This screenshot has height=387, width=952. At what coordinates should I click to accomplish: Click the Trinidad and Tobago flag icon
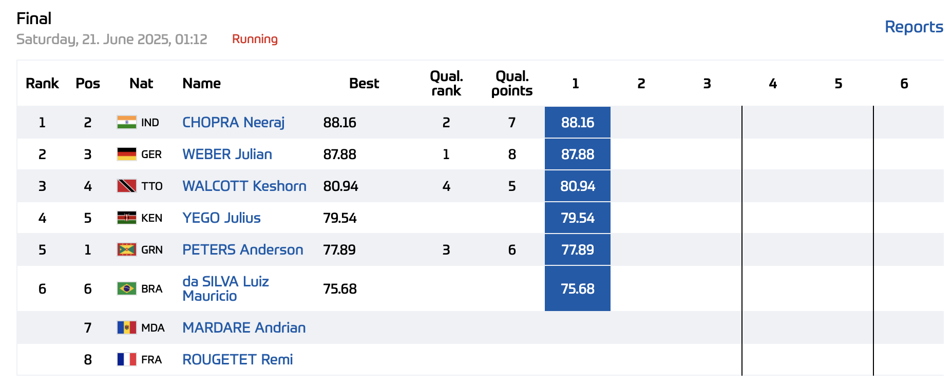point(126,186)
